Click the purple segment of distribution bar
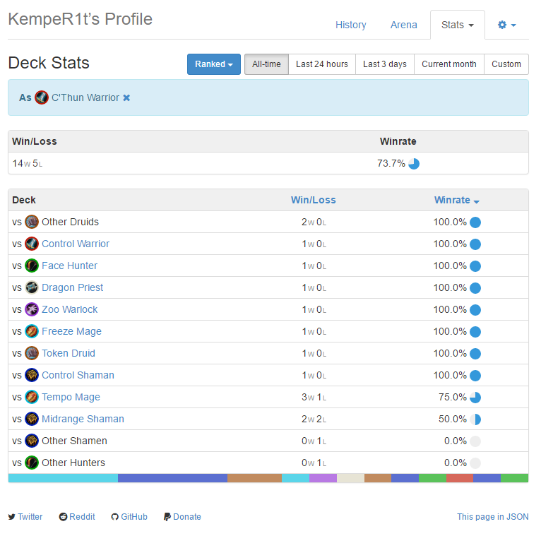 [323, 478]
